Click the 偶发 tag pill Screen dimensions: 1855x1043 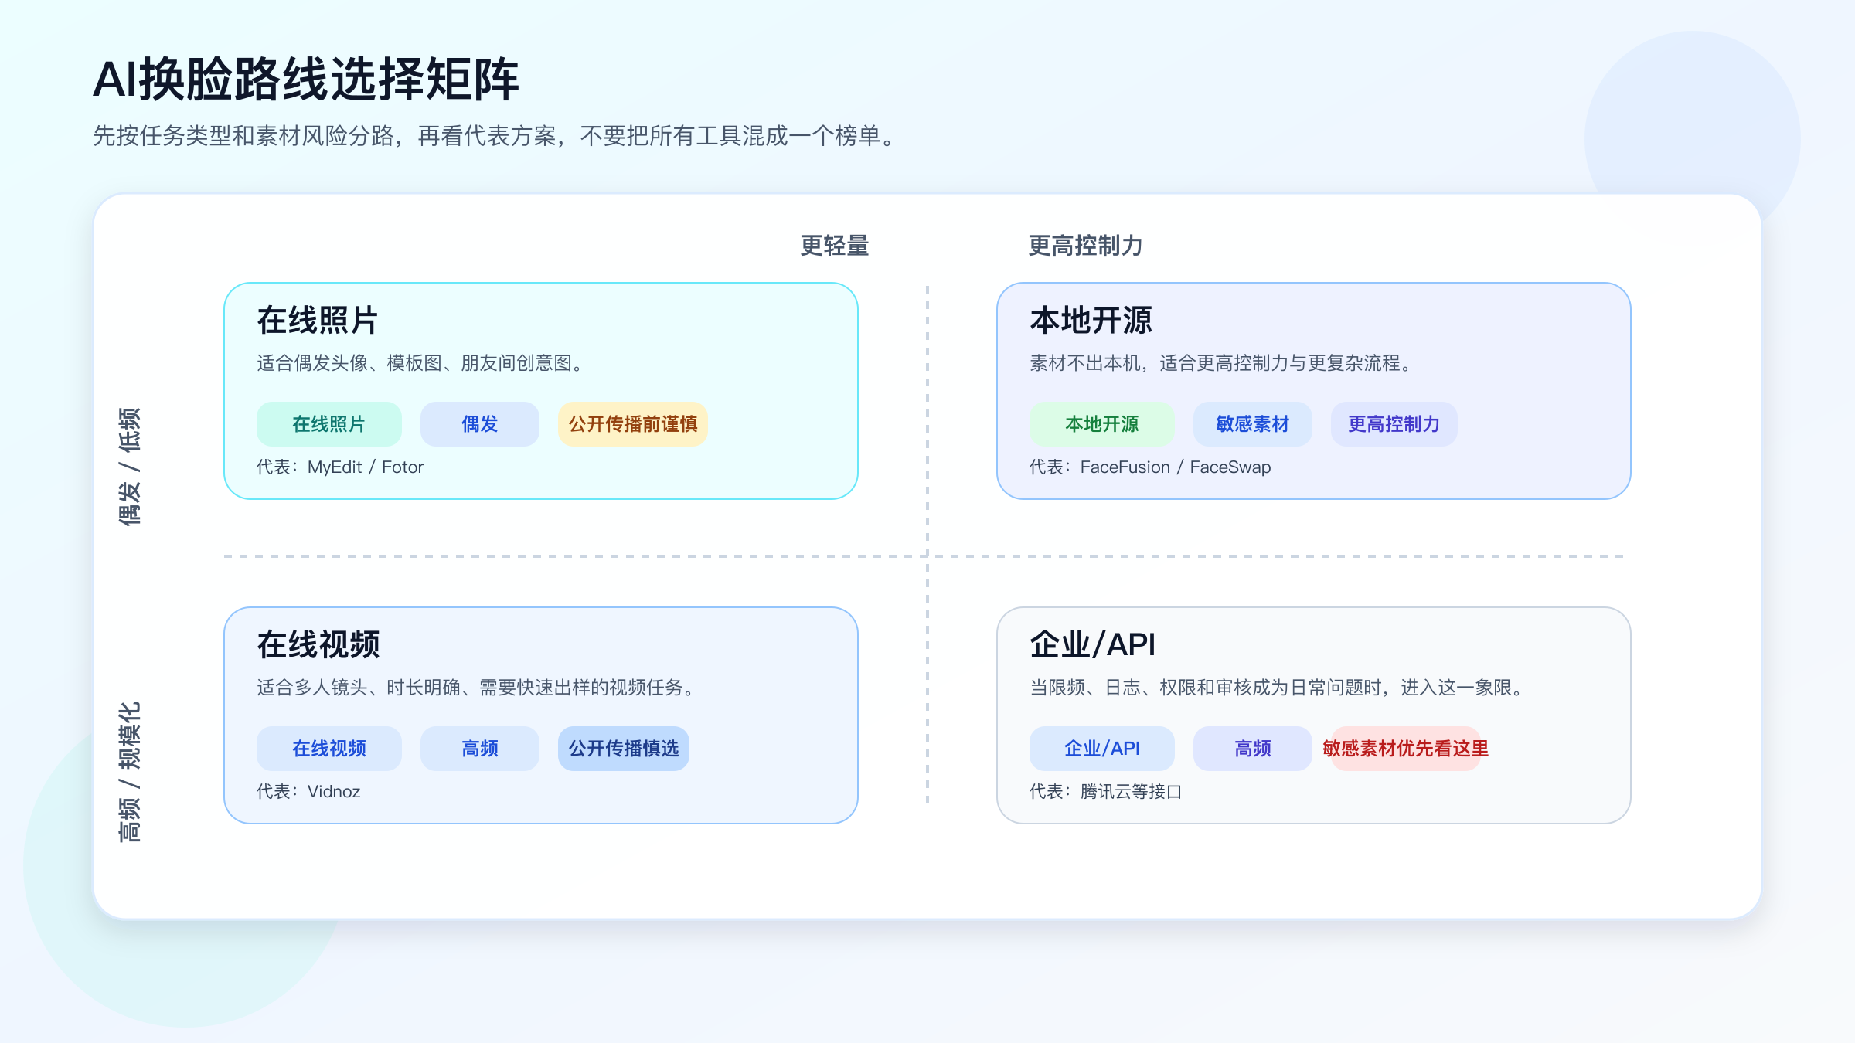(479, 424)
